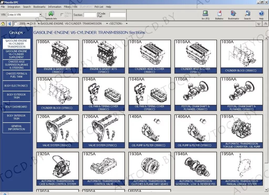Screen dimensions: 269x195
Task: Expand the <SECTION> dropdown
Action: (x=127, y=23)
